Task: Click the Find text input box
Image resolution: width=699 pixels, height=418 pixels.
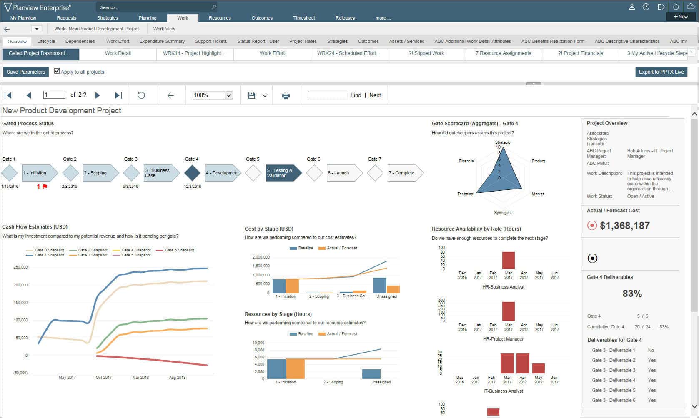Action: [x=327, y=95]
